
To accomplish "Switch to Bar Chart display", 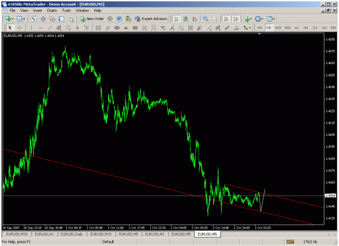I will 176,19.
